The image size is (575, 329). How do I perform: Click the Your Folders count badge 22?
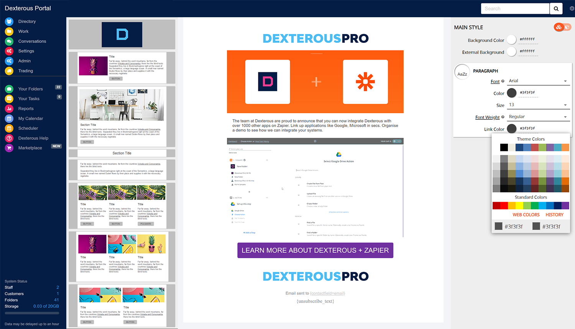[58, 87]
